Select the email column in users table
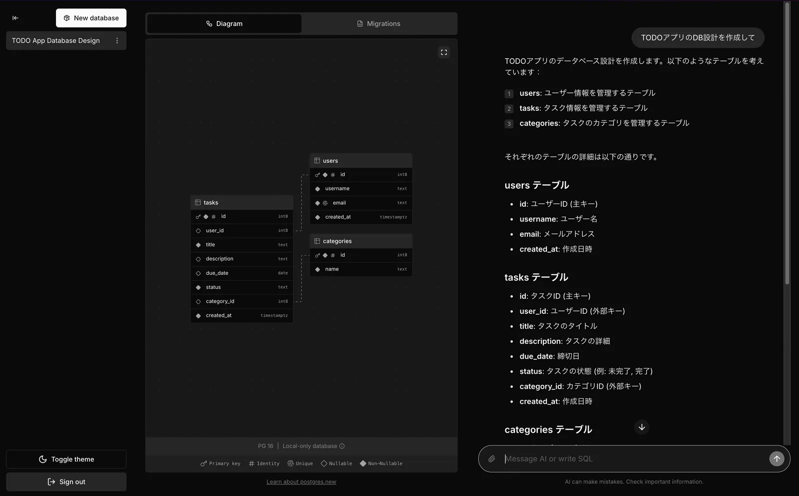The height and width of the screenshot is (496, 799). tap(361, 203)
